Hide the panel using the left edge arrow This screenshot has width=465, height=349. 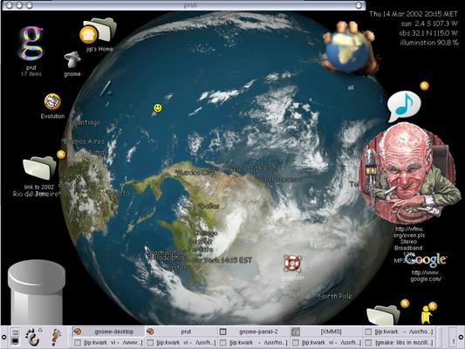click(x=3, y=337)
